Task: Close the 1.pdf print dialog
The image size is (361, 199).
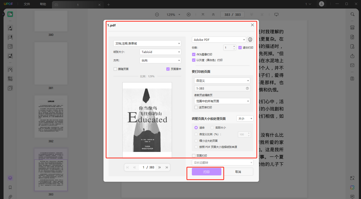Action: [x=252, y=25]
